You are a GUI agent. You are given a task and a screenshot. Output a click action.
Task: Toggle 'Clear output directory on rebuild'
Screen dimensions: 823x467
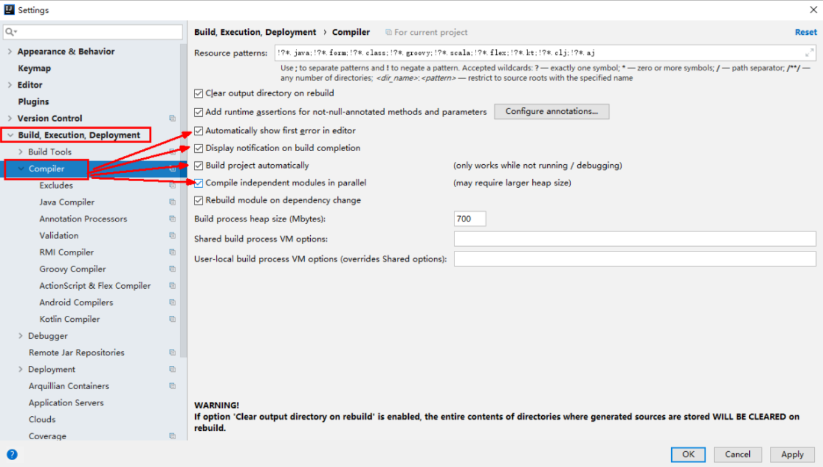pos(199,93)
